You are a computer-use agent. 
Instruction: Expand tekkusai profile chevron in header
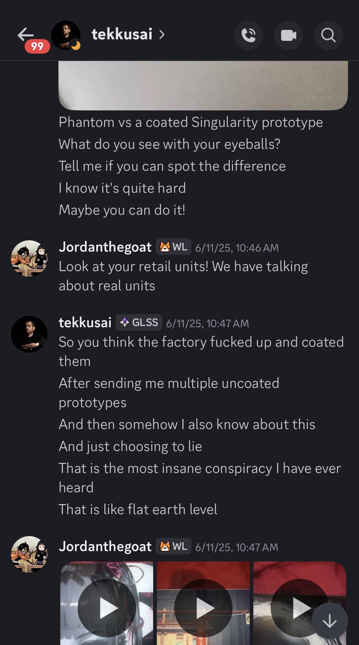162,35
